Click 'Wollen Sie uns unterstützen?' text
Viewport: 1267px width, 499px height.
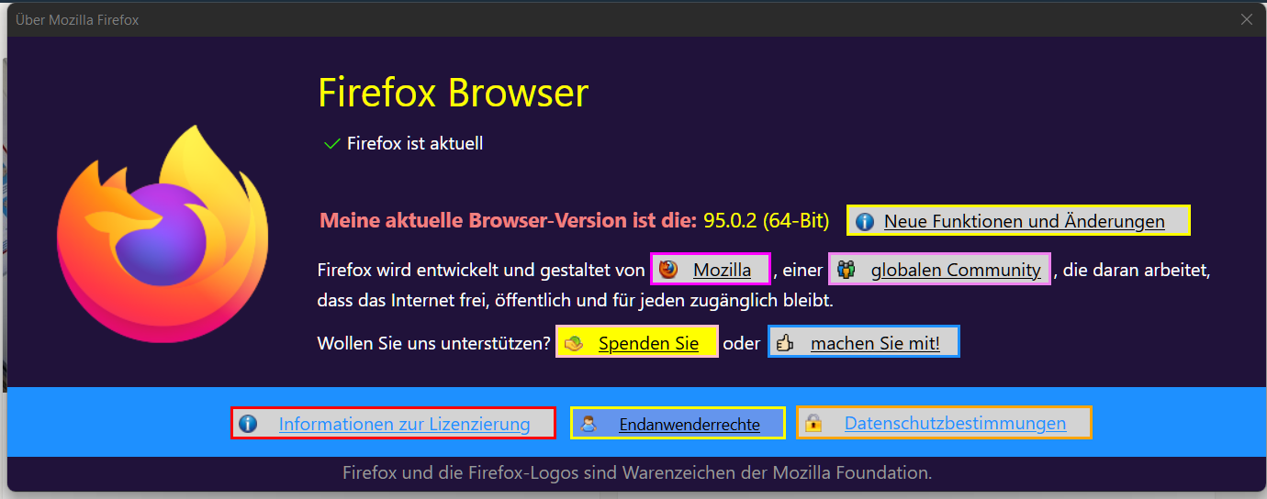coord(434,344)
